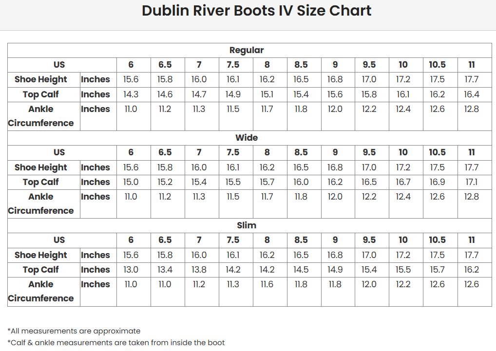The height and width of the screenshot is (351, 496).
Task: Click the "Shoe Height" label in the Regular section
Action: pyautogui.click(x=41, y=79)
